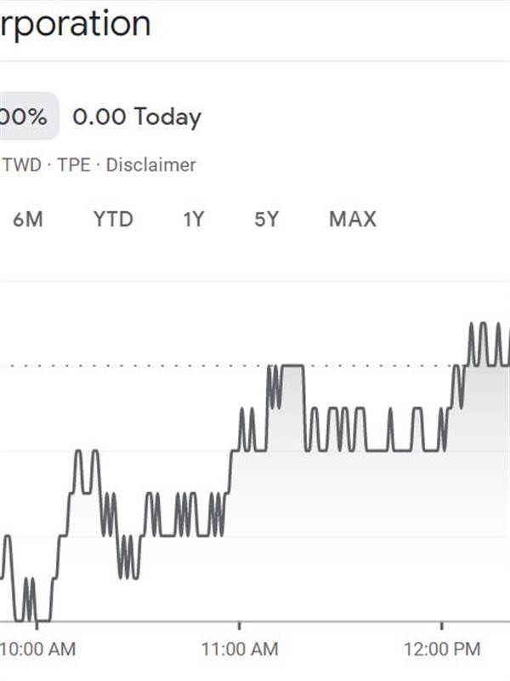The height and width of the screenshot is (681, 510).
Task: Switch chart to 5Y range
Action: pos(266,219)
